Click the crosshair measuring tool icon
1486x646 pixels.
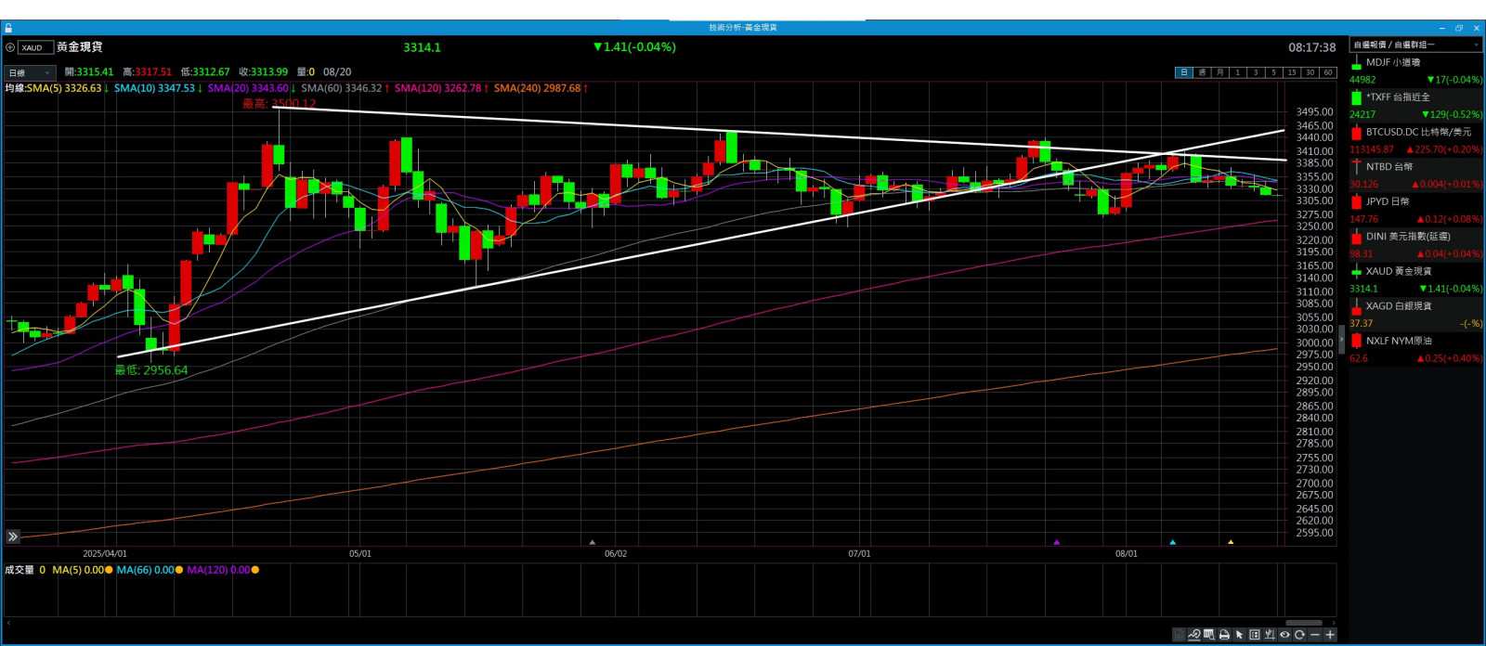[1270, 635]
